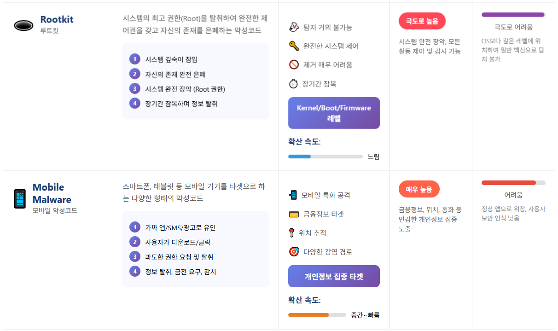Click the Mobile Malware phone icon
Image resolution: width=558 pixels, height=331 pixels.
20,199
